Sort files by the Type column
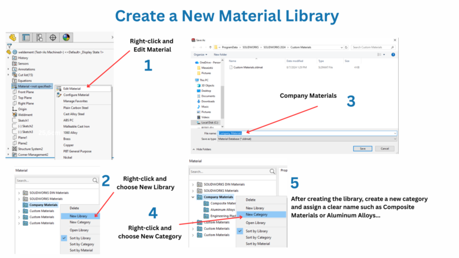This screenshot has height=258, width=459. [x=321, y=61]
